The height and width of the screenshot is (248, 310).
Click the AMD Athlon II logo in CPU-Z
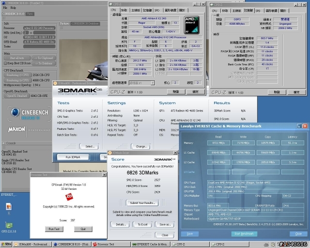tap(192, 25)
